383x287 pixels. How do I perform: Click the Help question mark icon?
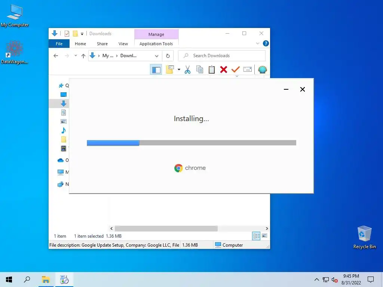pos(266,43)
